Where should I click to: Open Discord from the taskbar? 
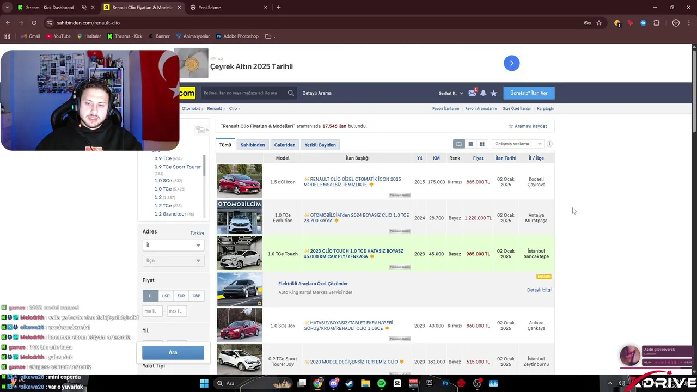tap(333, 383)
